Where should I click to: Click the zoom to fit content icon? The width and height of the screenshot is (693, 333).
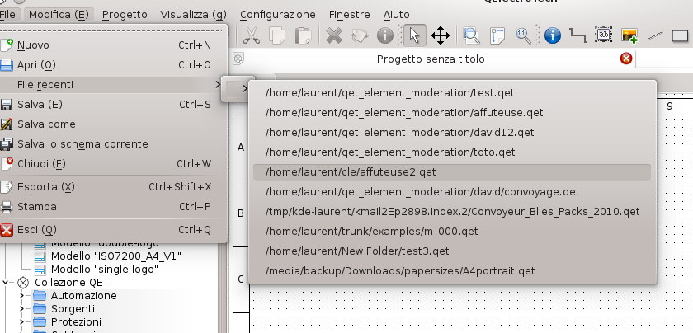[472, 35]
